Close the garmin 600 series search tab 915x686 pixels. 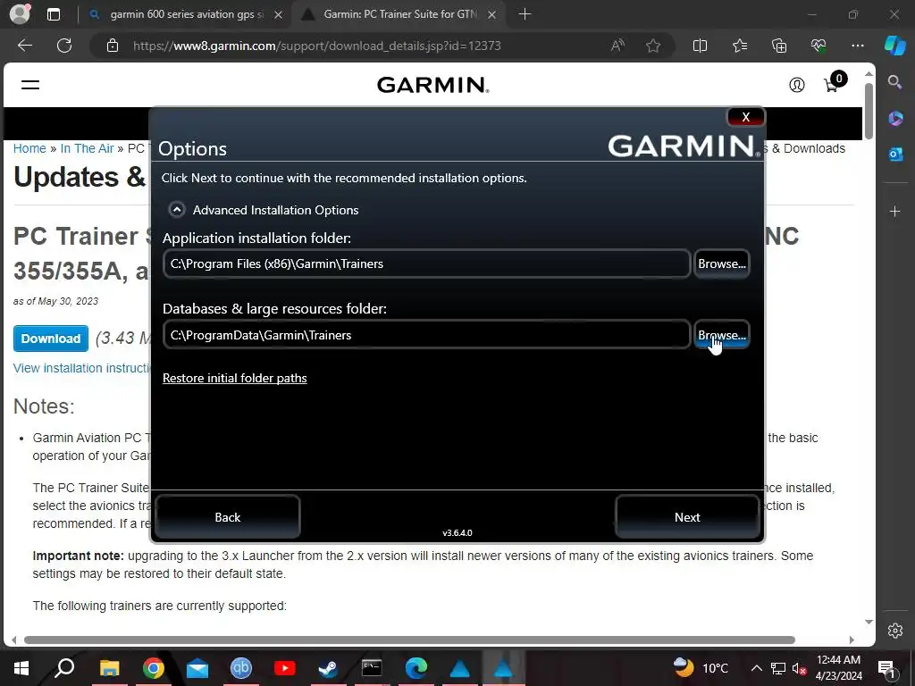click(x=279, y=14)
